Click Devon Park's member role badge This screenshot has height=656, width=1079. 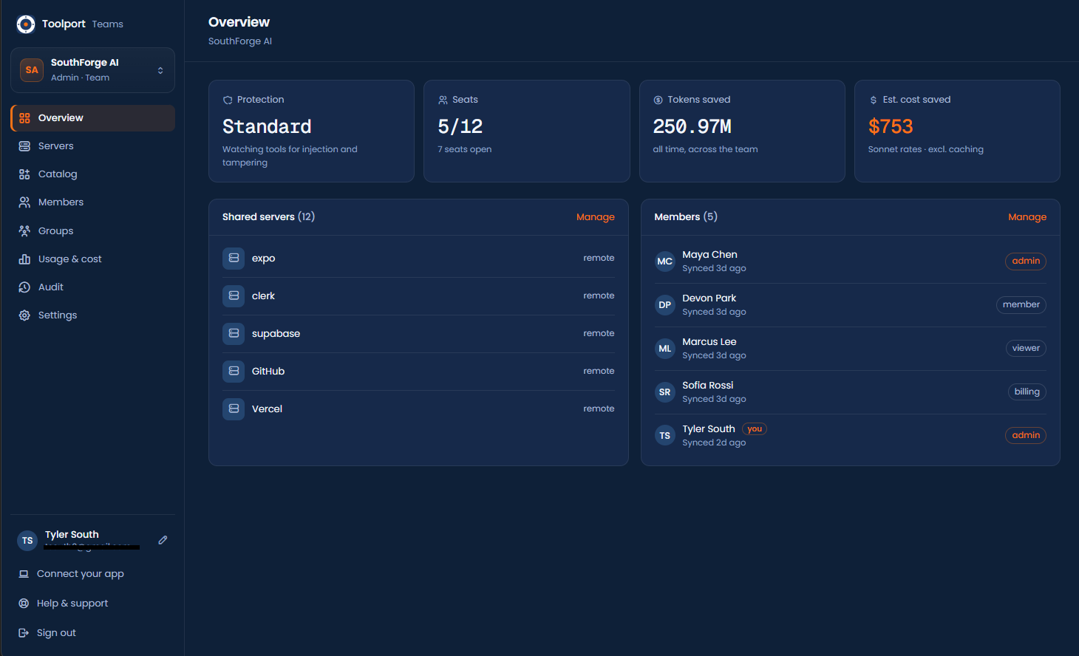coord(1021,305)
